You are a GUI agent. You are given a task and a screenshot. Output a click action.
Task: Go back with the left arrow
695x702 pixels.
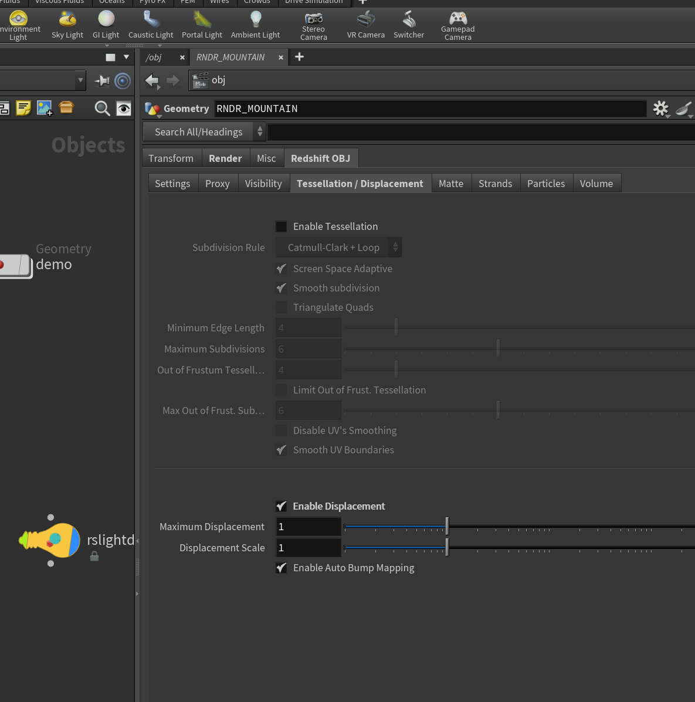[x=152, y=80]
